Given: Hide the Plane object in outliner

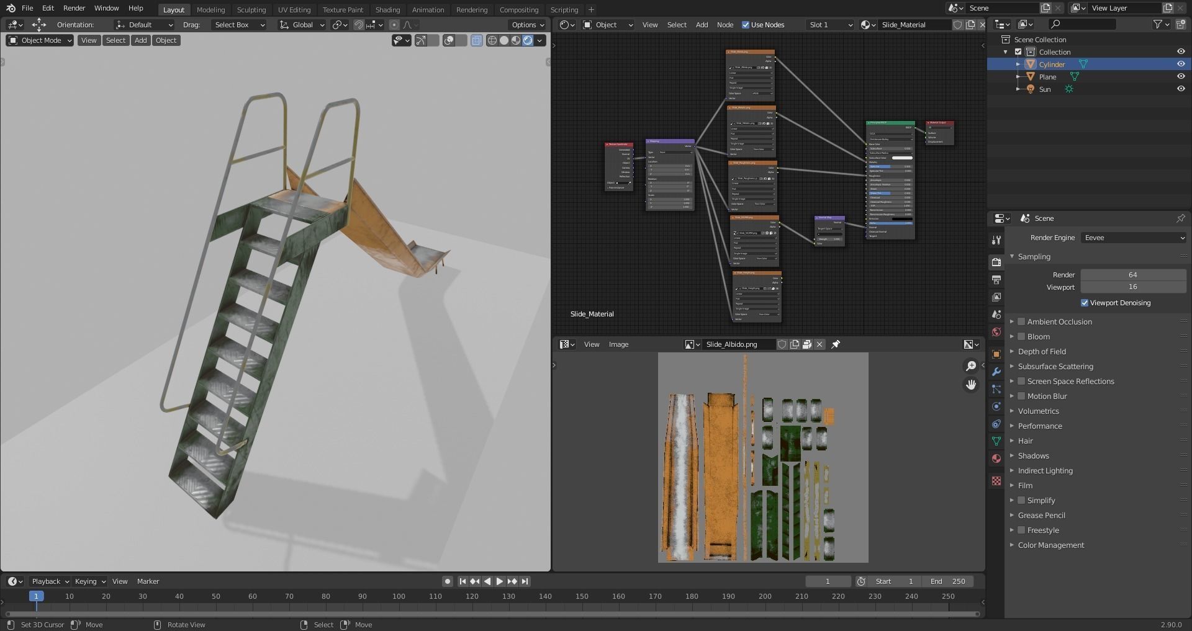Looking at the screenshot, I should coord(1181,76).
